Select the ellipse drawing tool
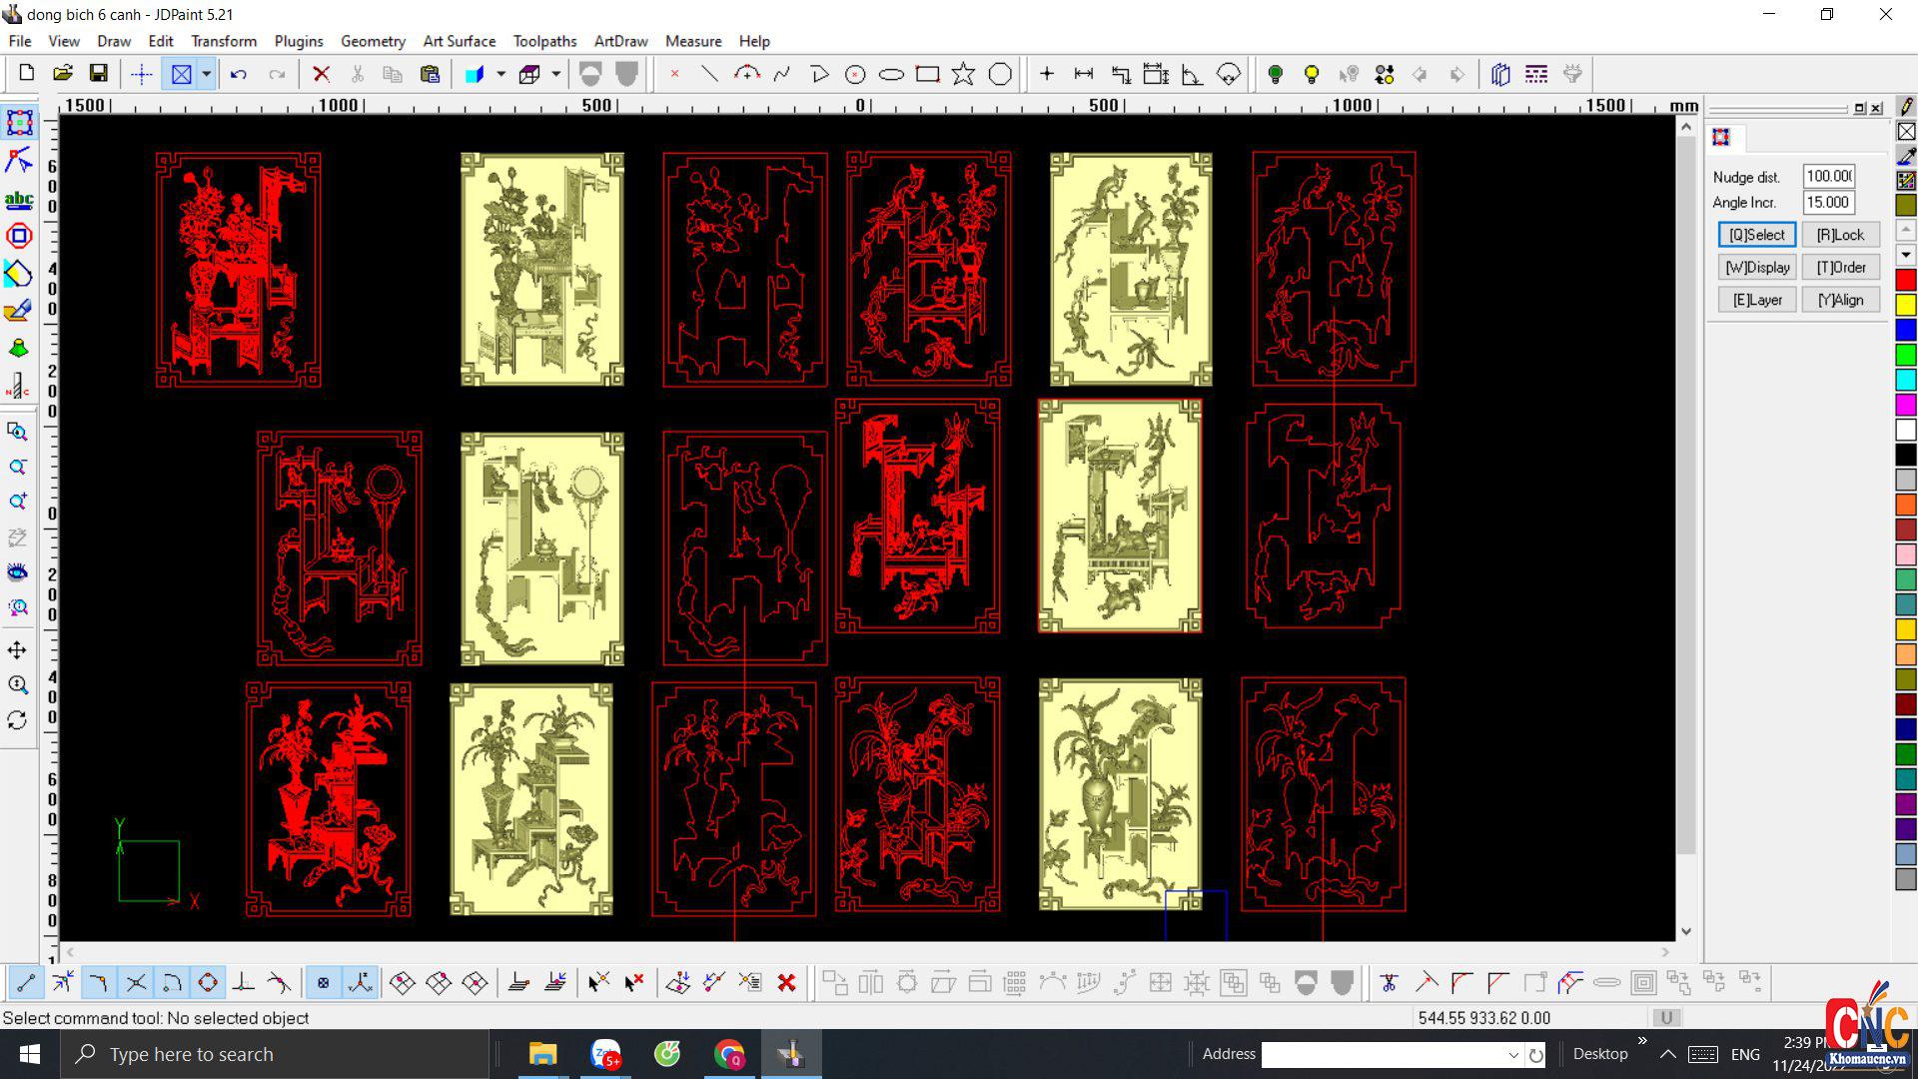Image resolution: width=1918 pixels, height=1079 pixels. pos(891,74)
